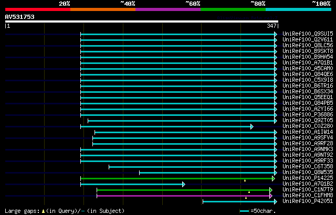Click the purple alignment bar for UniRef100_C1FHM8
Screen dimensions: 336x215
[x=184, y=196]
